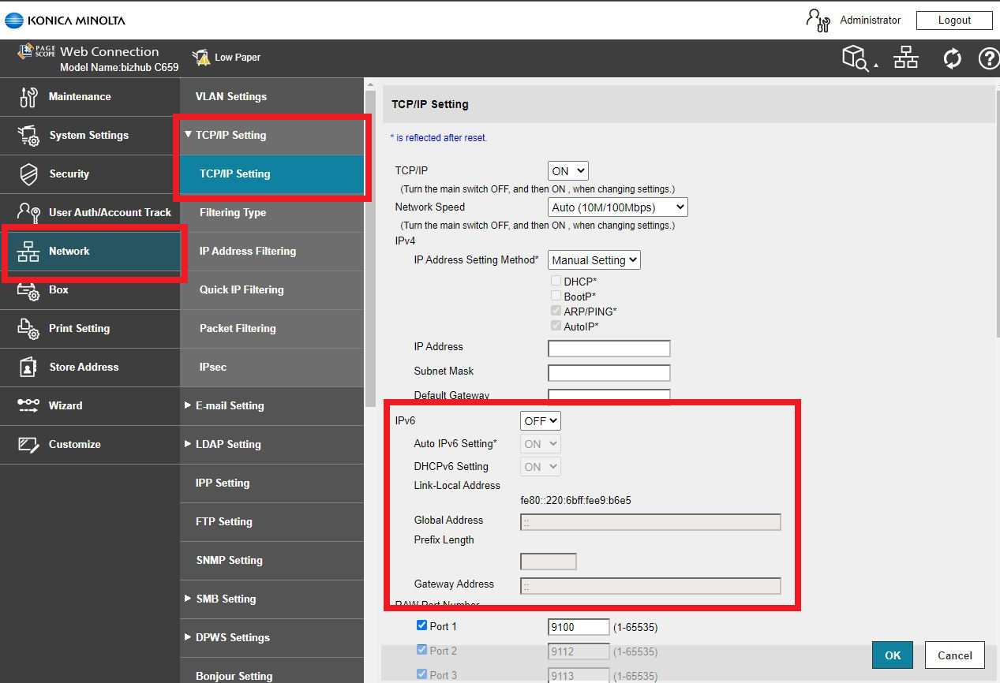Click the Security shield icon

tap(28, 174)
